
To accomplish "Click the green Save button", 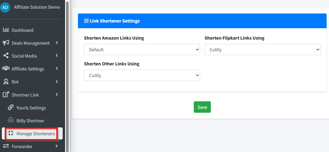I will (x=202, y=107).
